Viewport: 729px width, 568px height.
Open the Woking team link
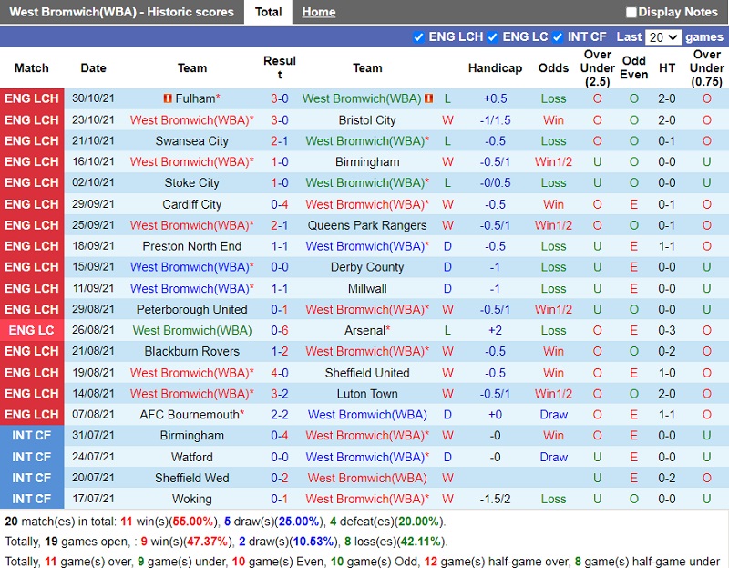pos(192,499)
